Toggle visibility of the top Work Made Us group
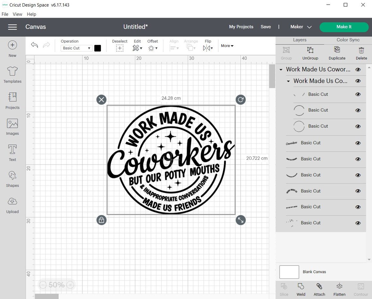This screenshot has width=372, height=299. click(358, 69)
